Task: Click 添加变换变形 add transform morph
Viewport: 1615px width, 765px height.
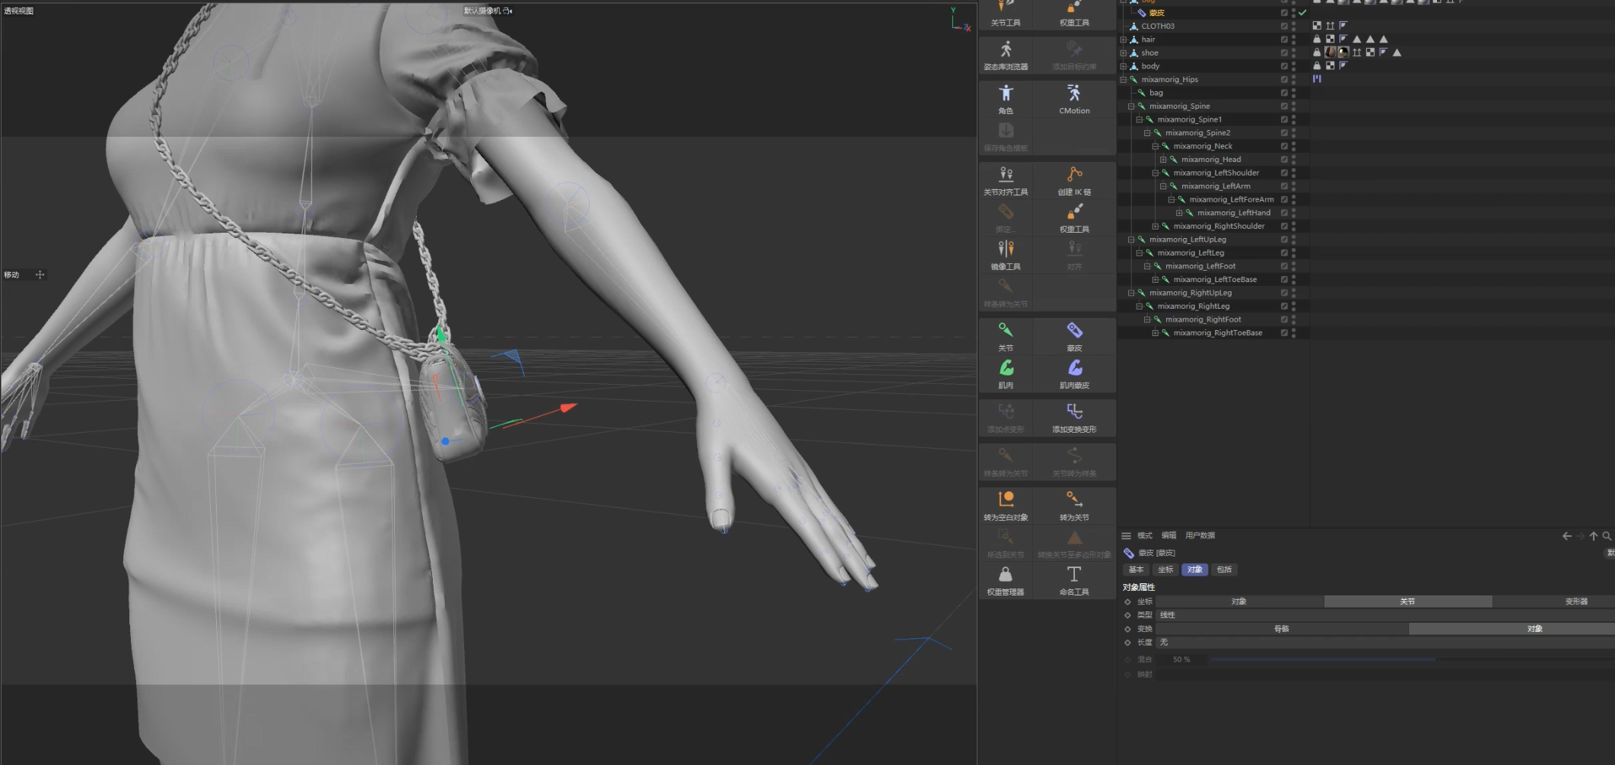Action: [1074, 418]
